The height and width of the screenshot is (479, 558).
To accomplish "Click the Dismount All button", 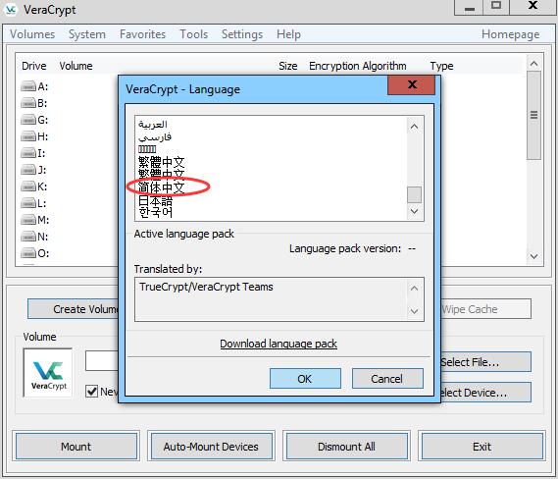I will [346, 447].
